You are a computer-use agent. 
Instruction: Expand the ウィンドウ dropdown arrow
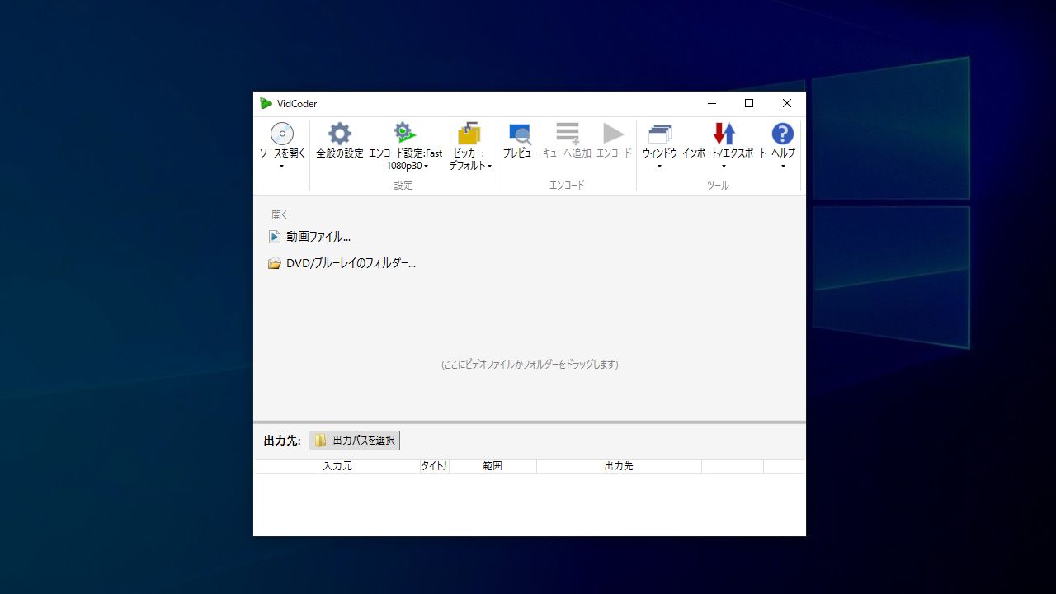pos(660,167)
